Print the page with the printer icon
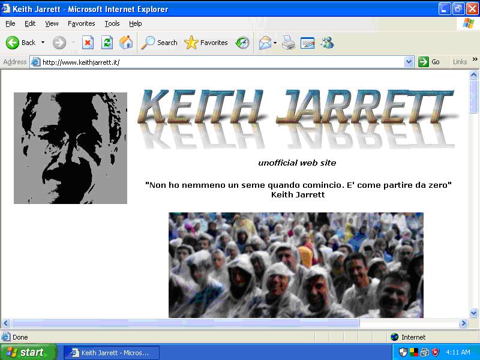The image size is (480, 360). (289, 43)
